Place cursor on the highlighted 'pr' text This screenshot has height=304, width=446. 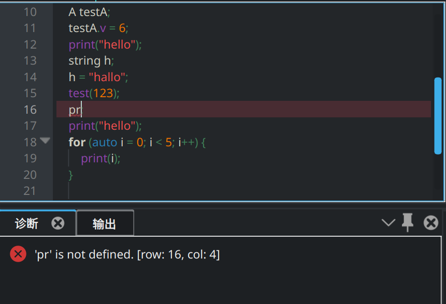(x=75, y=110)
